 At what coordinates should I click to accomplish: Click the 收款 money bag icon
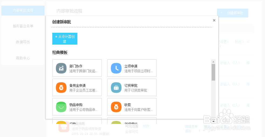pos(116,107)
